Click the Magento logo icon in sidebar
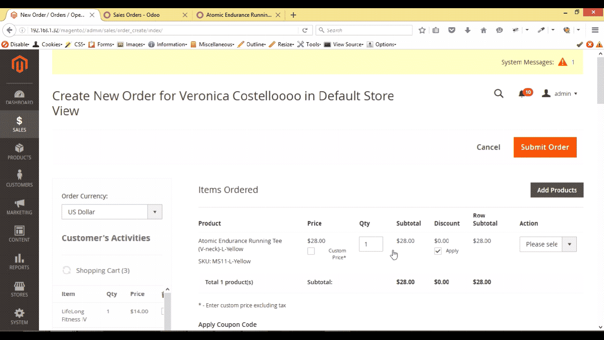604x340 pixels. tap(19, 64)
